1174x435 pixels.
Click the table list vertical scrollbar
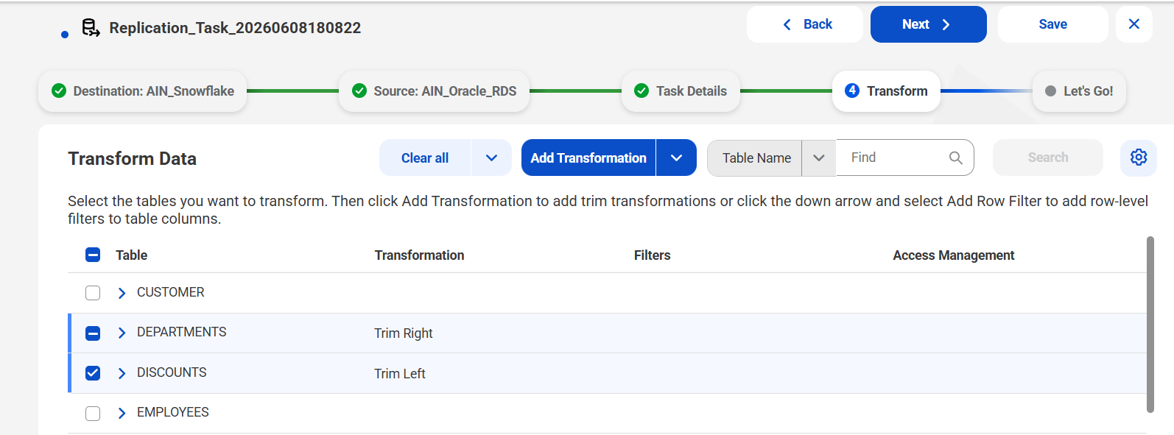(x=1150, y=324)
